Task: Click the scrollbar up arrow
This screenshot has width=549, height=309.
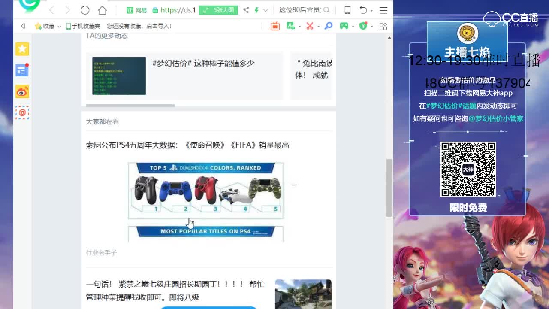Action: (389, 38)
